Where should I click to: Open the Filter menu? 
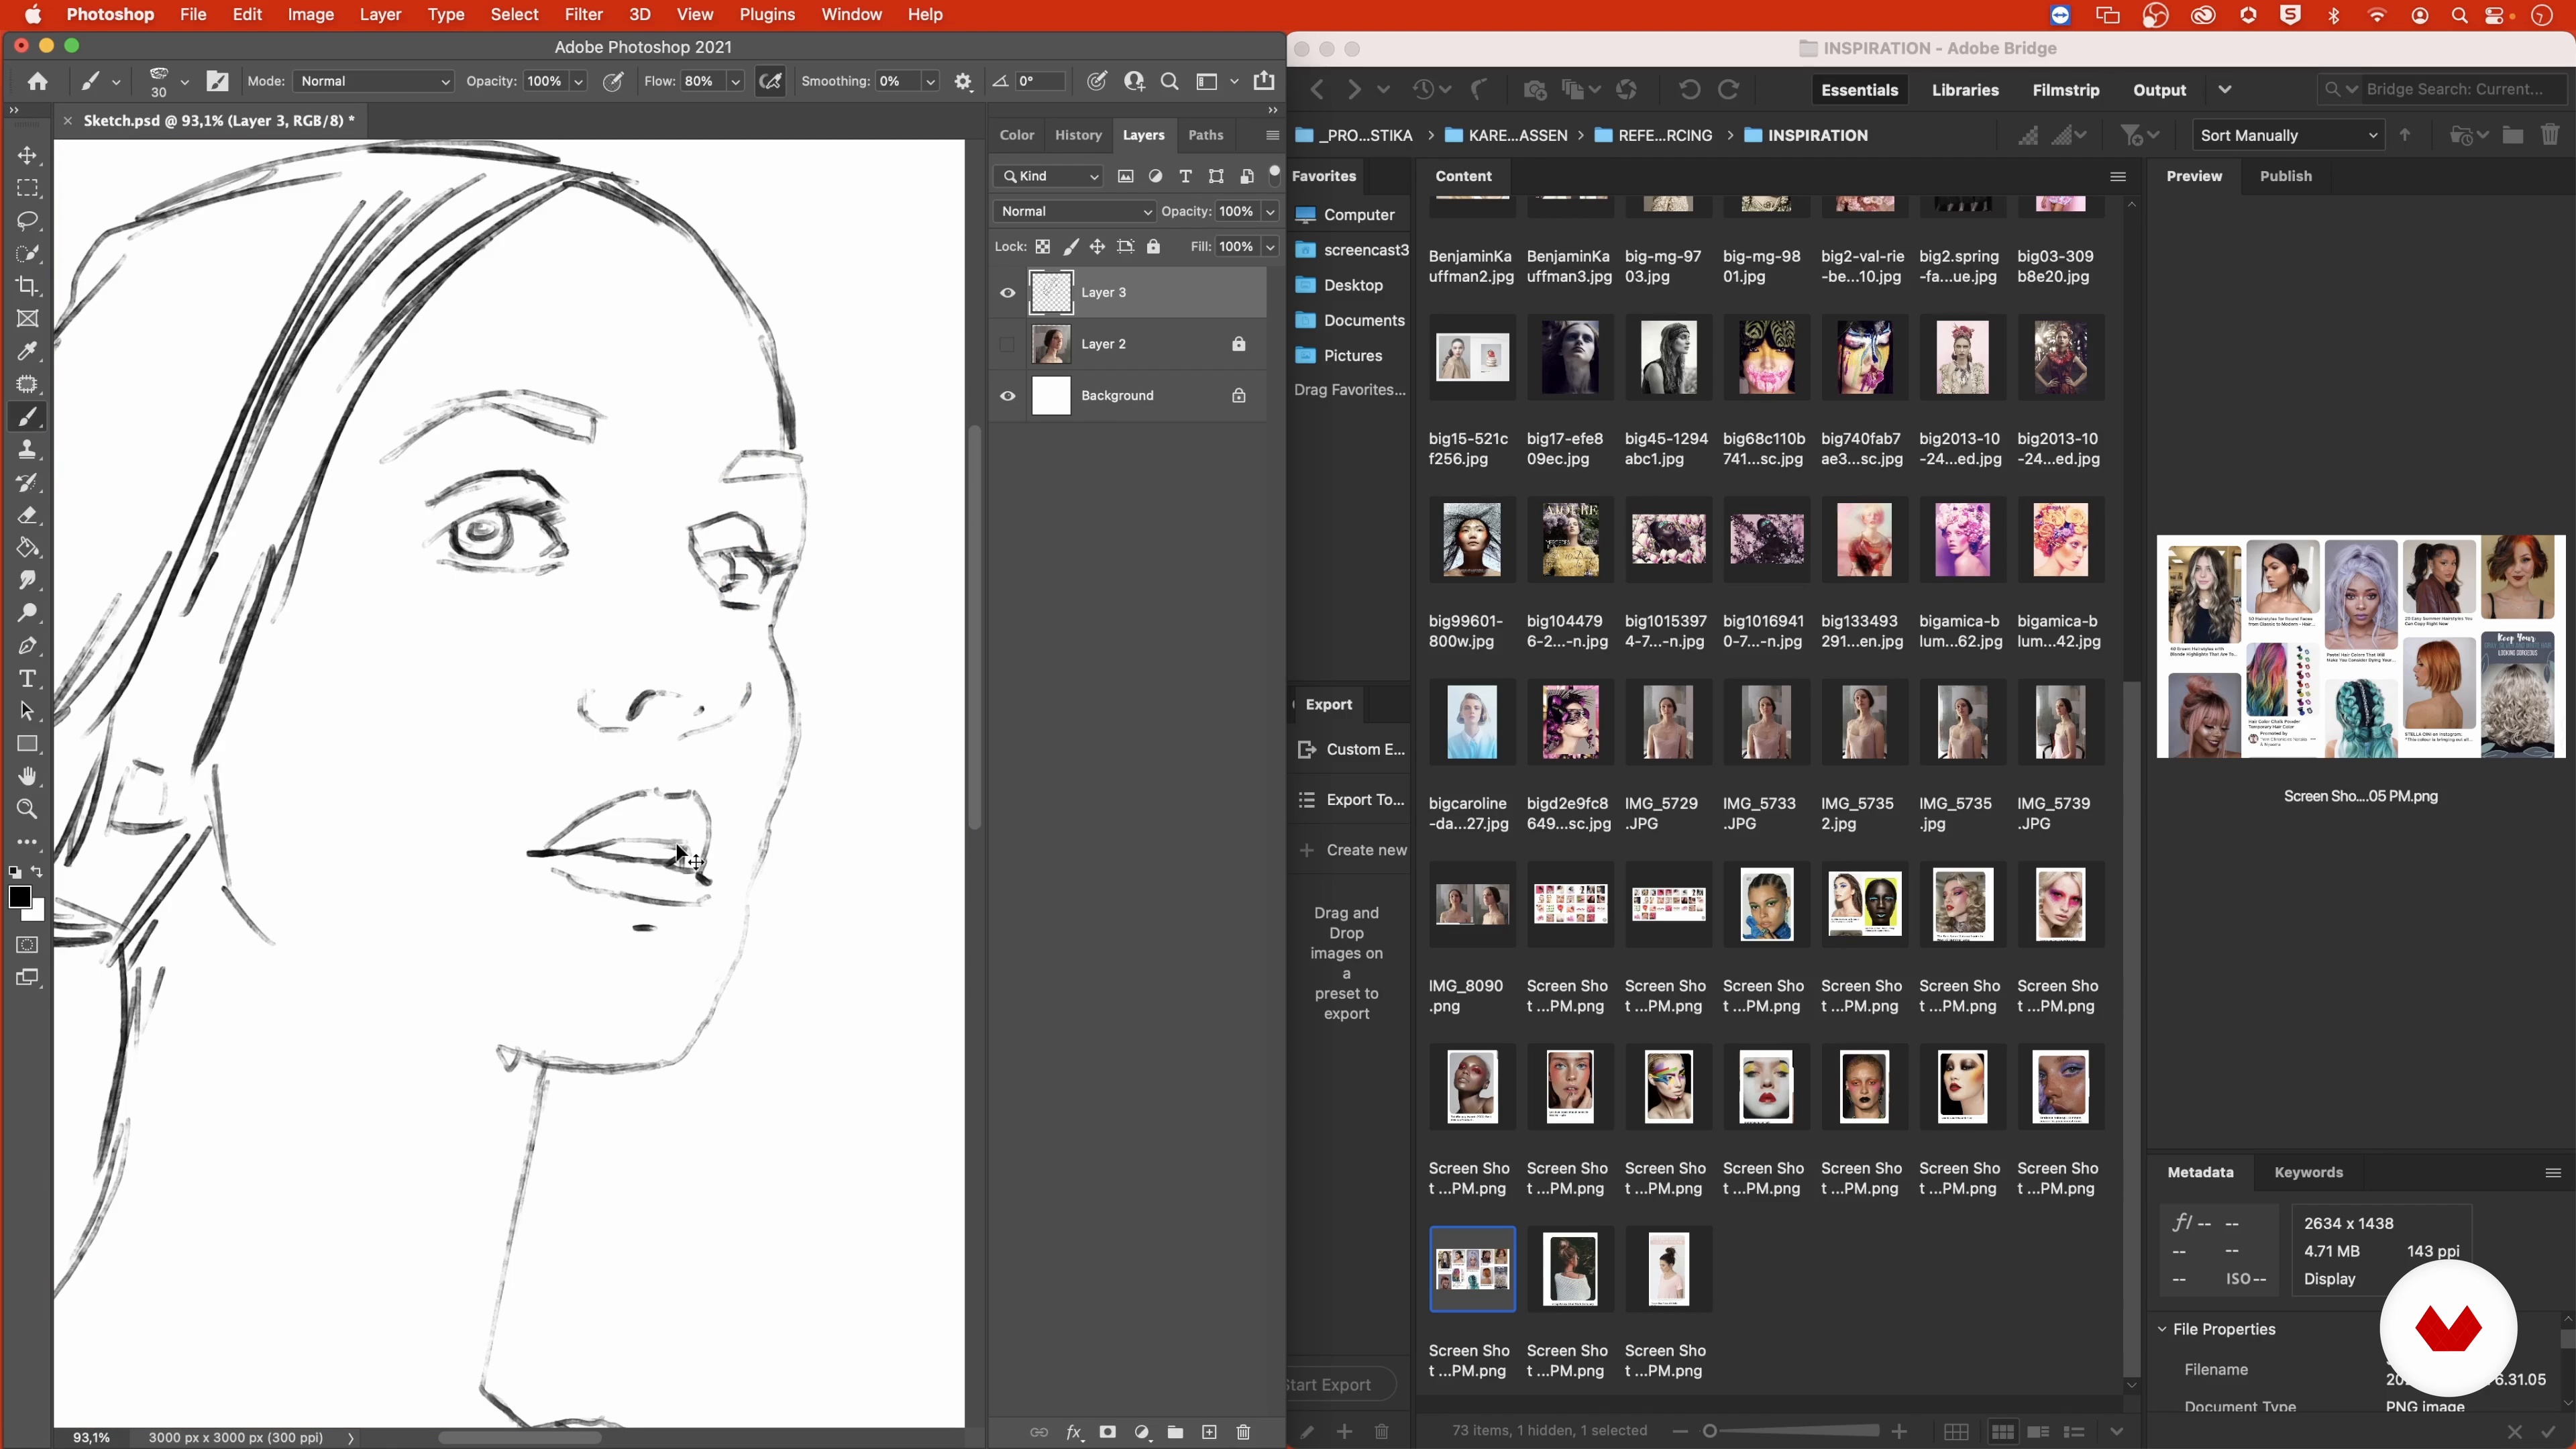click(x=583, y=15)
